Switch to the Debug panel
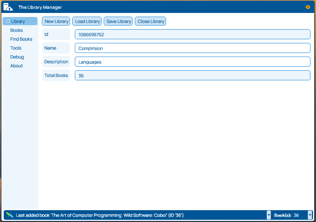Screen dimensions: 316x222 click(17, 57)
